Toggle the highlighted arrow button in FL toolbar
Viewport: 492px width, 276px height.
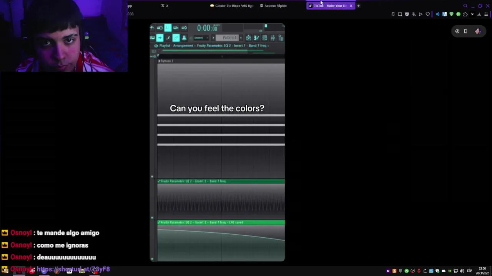pos(160,38)
